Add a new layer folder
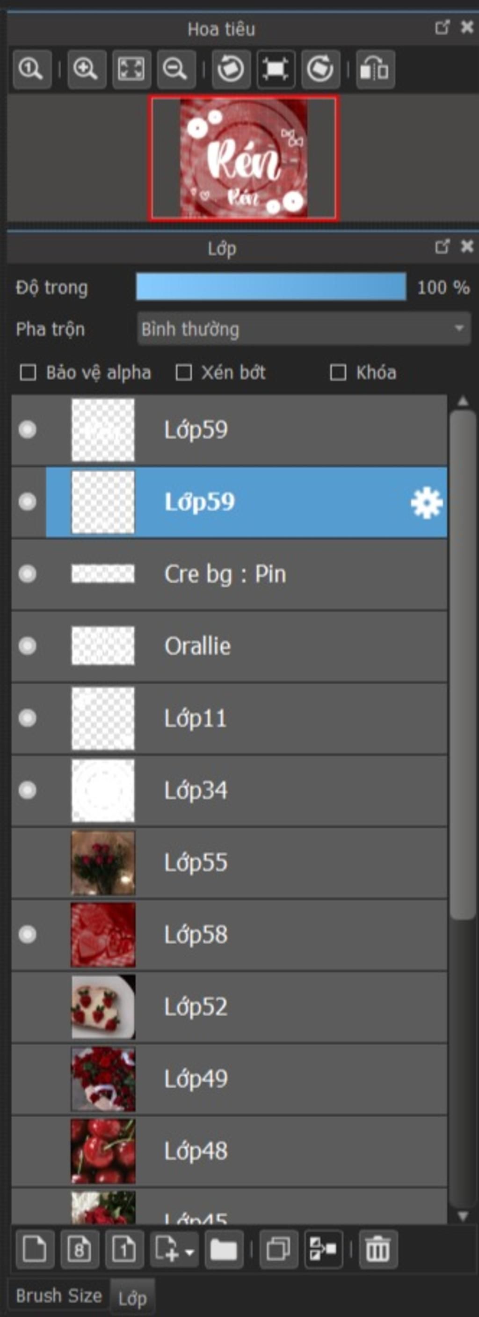 pyautogui.click(x=224, y=1250)
